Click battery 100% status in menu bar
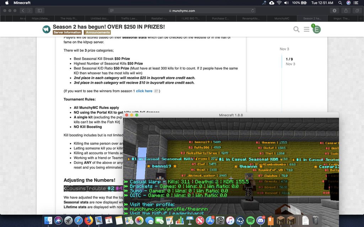The width and height of the screenshot is (364, 227). [x=299, y=3]
